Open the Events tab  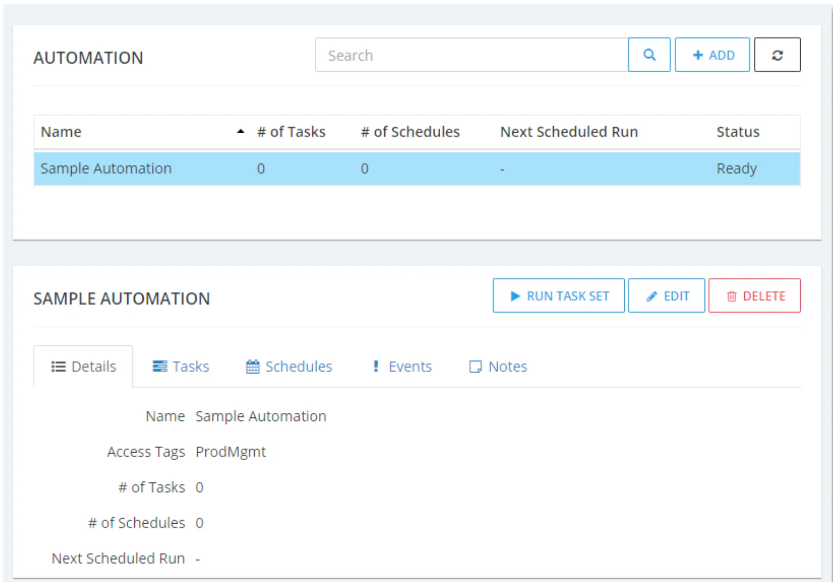pos(402,366)
